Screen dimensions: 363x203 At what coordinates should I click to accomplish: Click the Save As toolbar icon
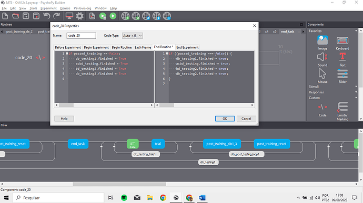coord(36,16)
